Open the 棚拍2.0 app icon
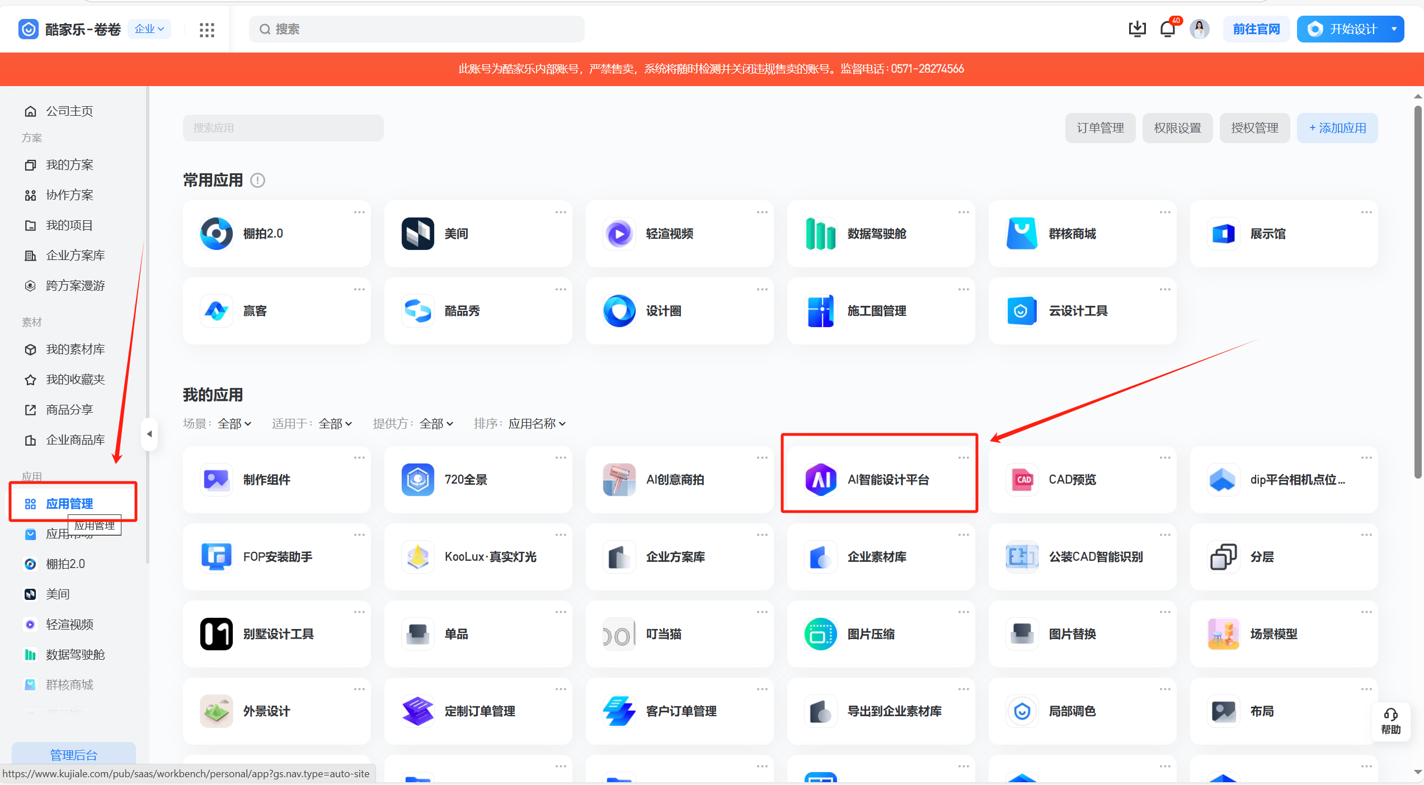 (x=216, y=234)
